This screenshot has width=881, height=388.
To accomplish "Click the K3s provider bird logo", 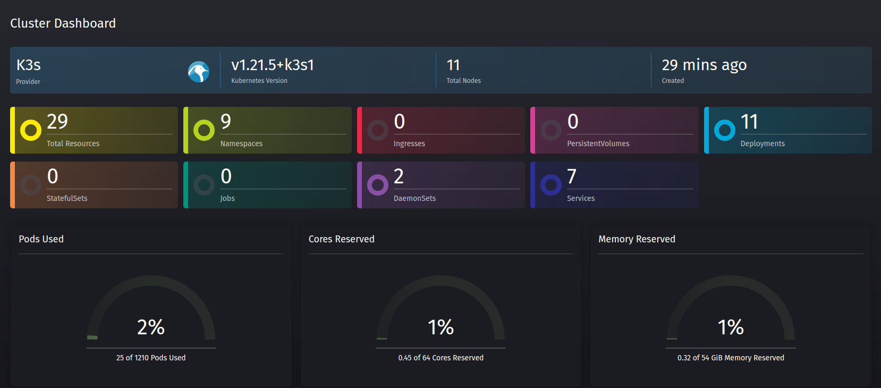I will [x=199, y=72].
